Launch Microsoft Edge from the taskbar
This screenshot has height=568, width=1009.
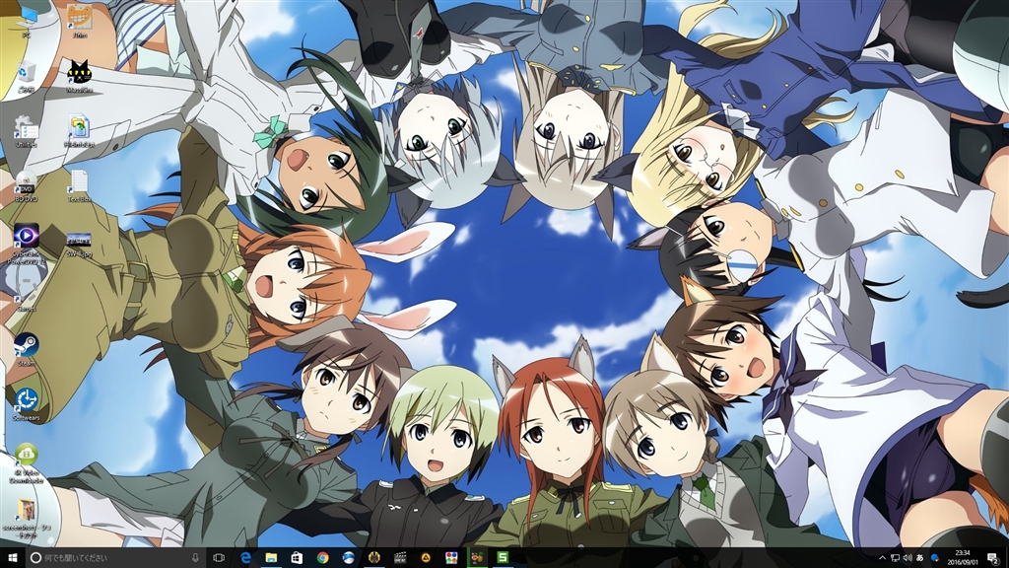pos(245,558)
